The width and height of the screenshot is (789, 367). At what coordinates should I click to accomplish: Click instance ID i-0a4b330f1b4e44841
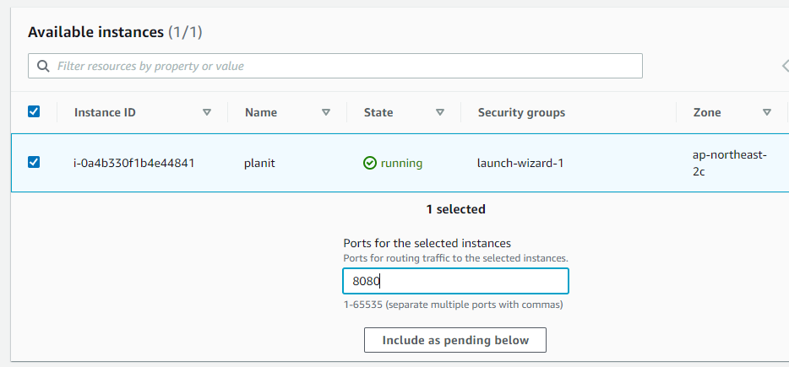(x=134, y=163)
